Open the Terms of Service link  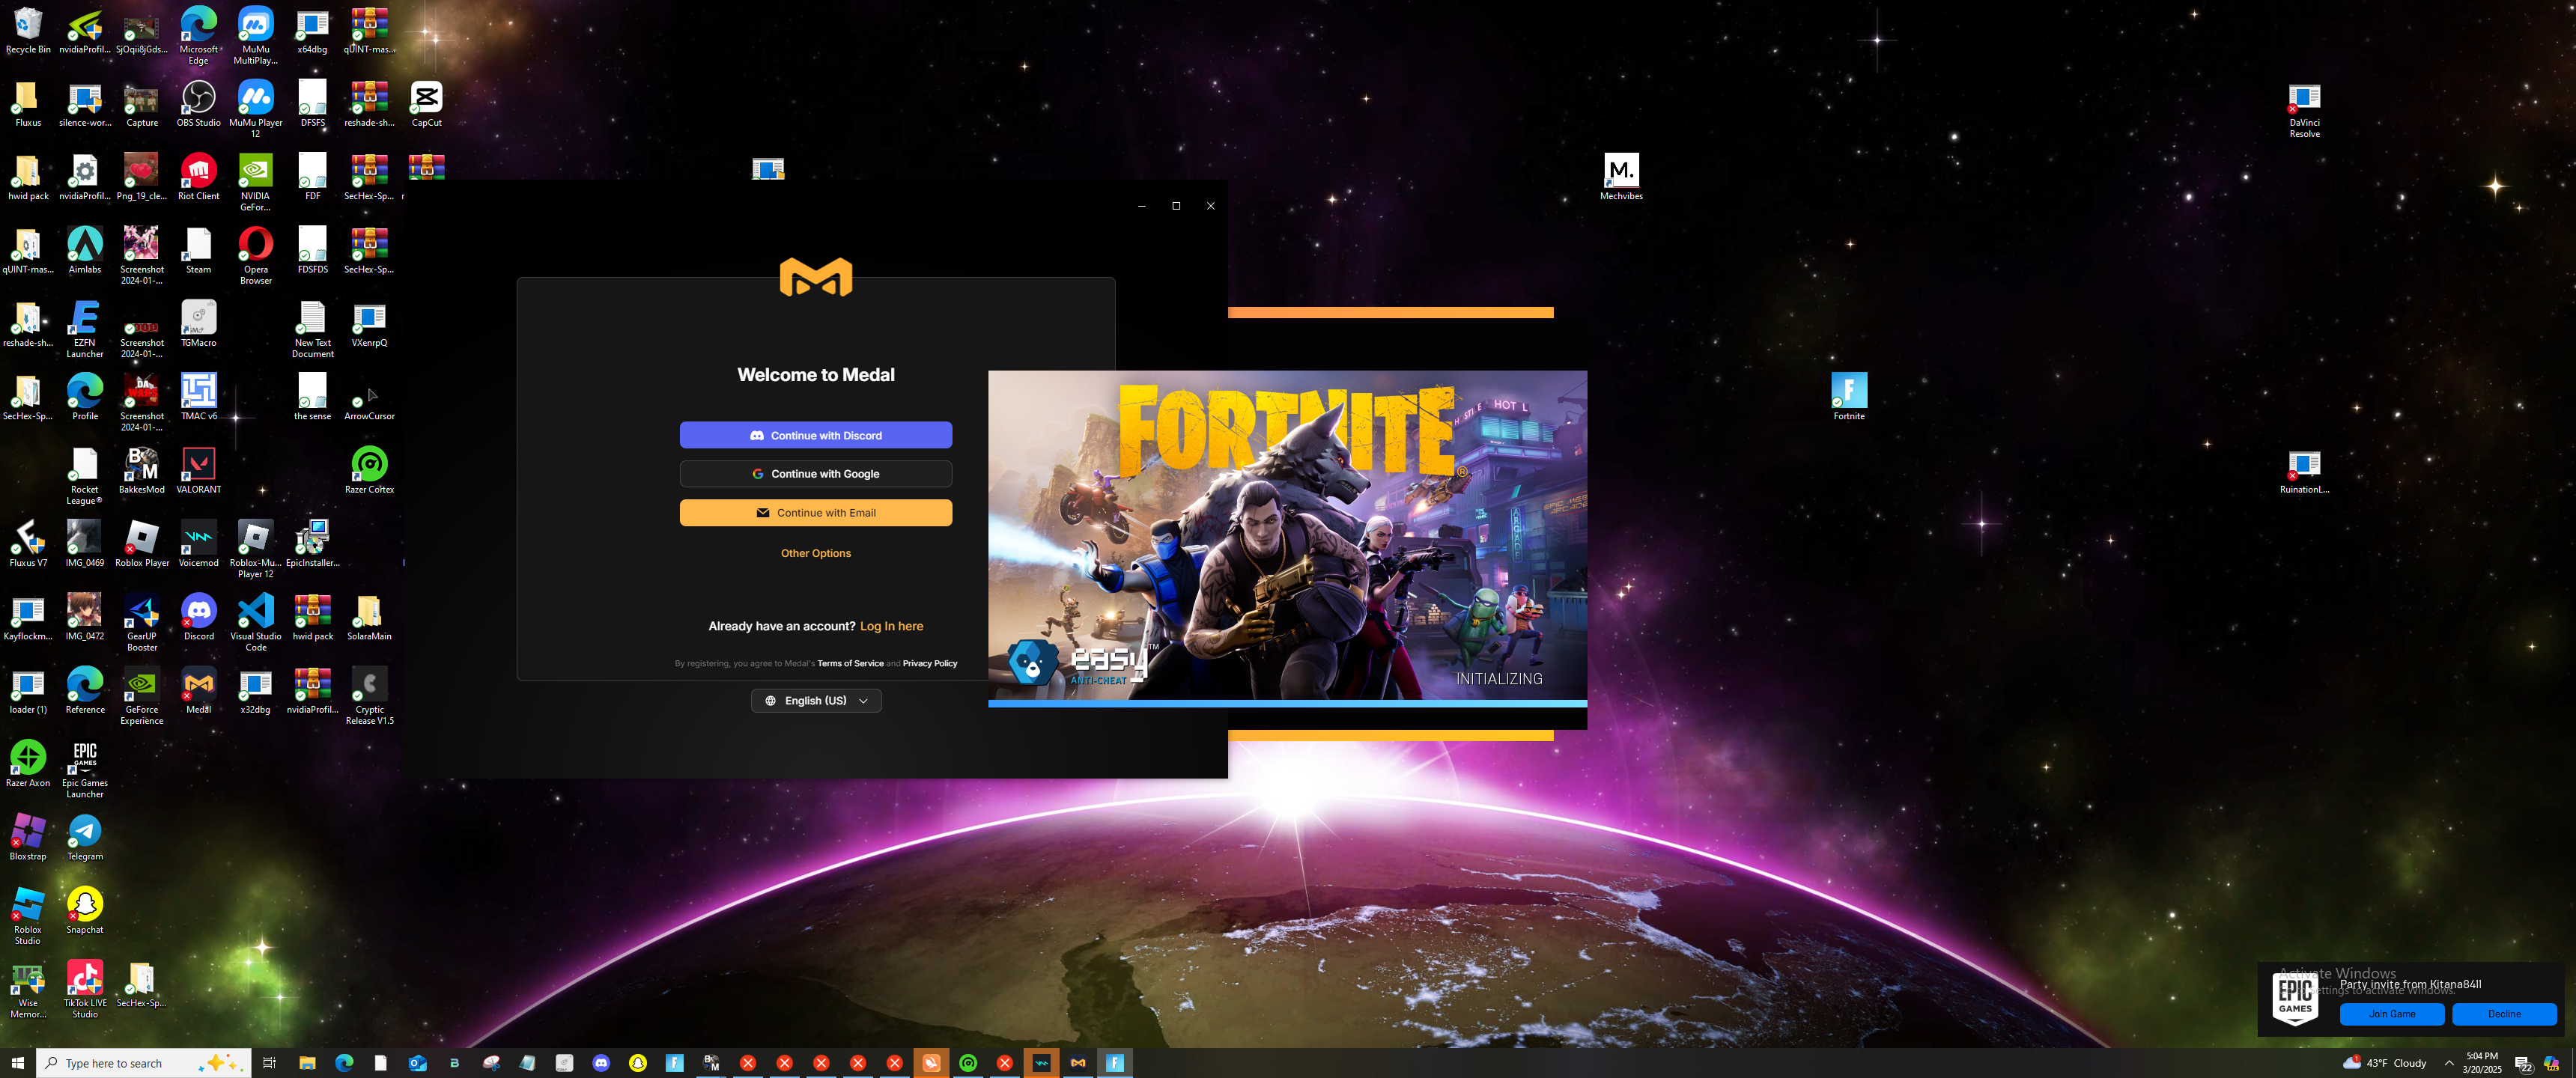[850, 663]
